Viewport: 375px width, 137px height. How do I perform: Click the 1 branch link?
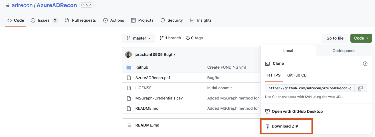point(170,38)
